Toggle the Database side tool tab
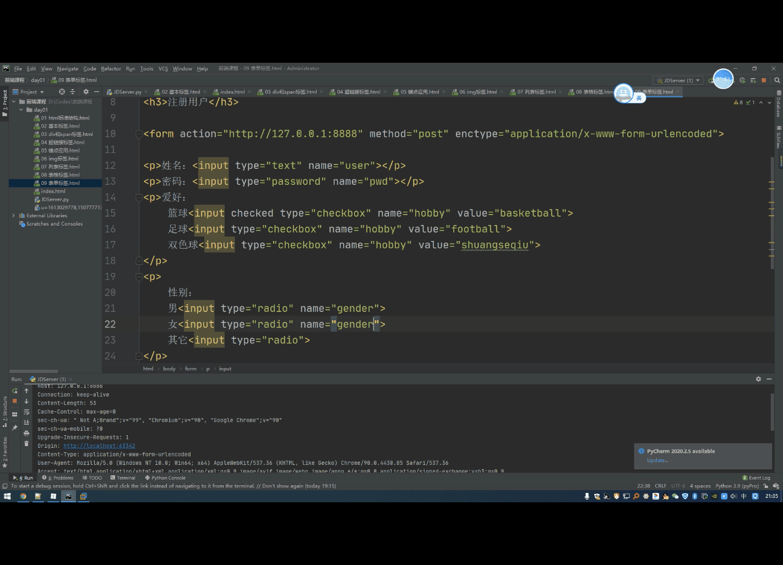The height and width of the screenshot is (565, 783). coord(779,104)
